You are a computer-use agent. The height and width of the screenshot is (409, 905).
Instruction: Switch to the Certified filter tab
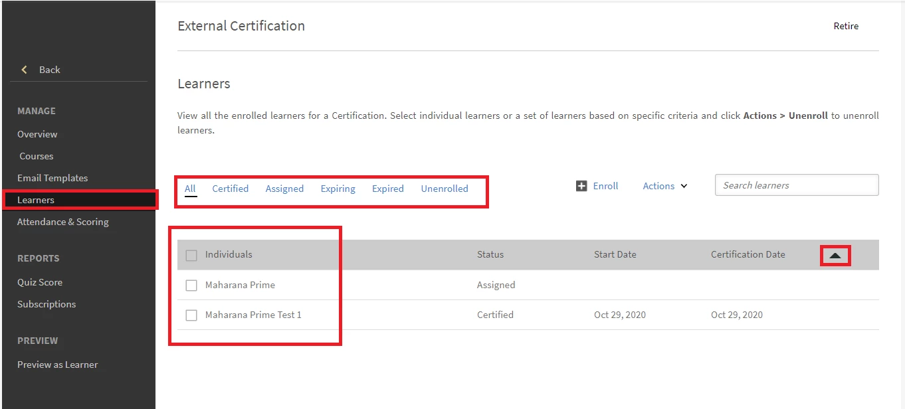tap(230, 189)
